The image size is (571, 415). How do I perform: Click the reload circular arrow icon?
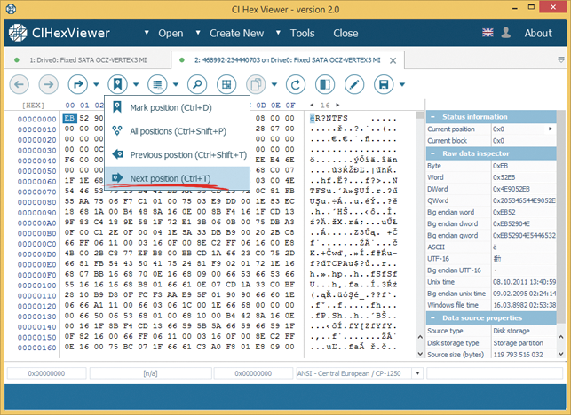(296, 84)
